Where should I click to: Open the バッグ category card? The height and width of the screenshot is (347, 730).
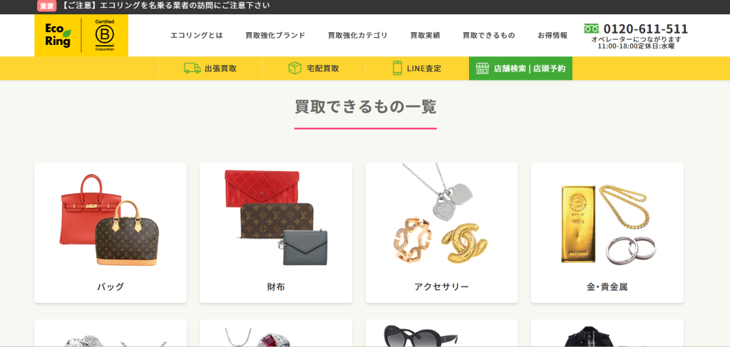[110, 232]
